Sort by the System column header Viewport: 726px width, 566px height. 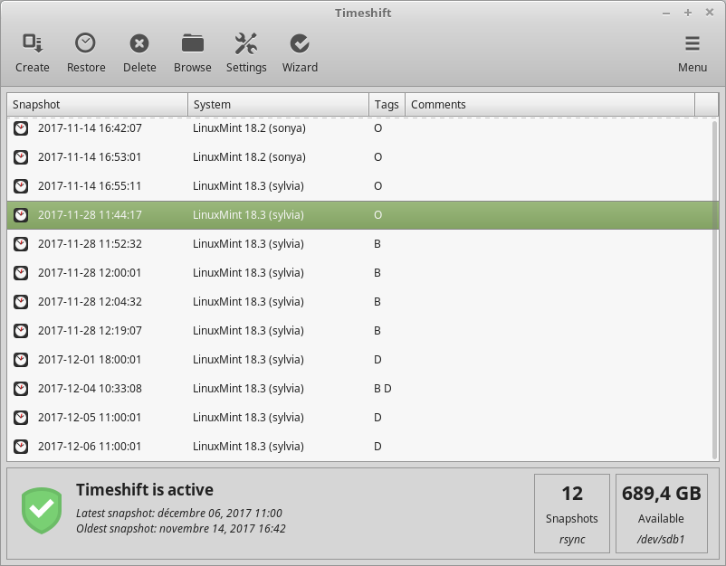(278, 105)
